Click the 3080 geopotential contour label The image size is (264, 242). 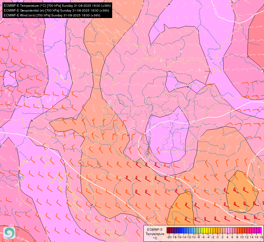tap(193, 122)
